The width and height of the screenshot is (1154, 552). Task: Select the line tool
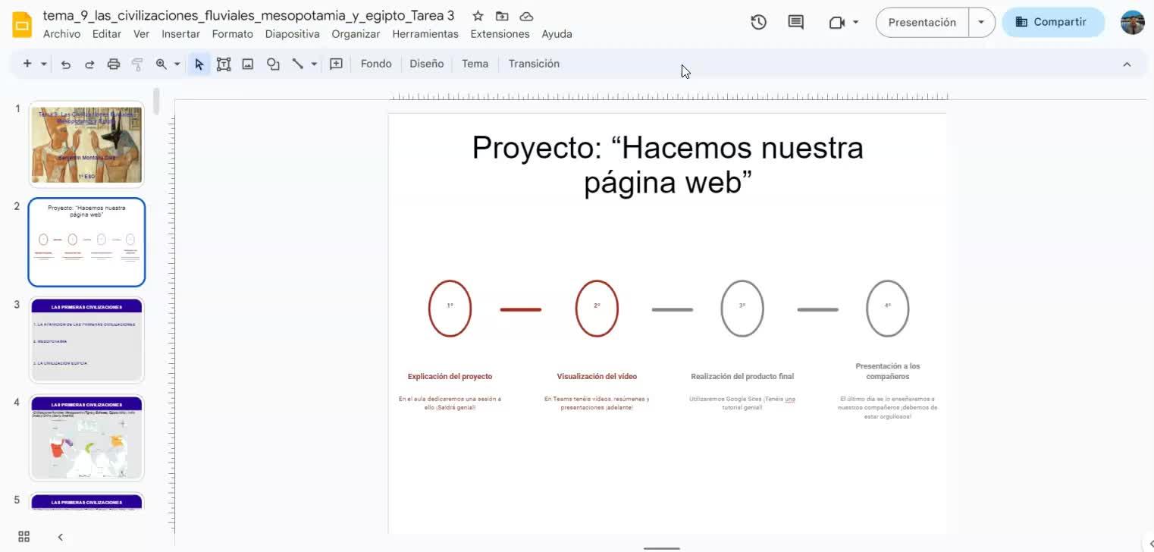tap(298, 64)
